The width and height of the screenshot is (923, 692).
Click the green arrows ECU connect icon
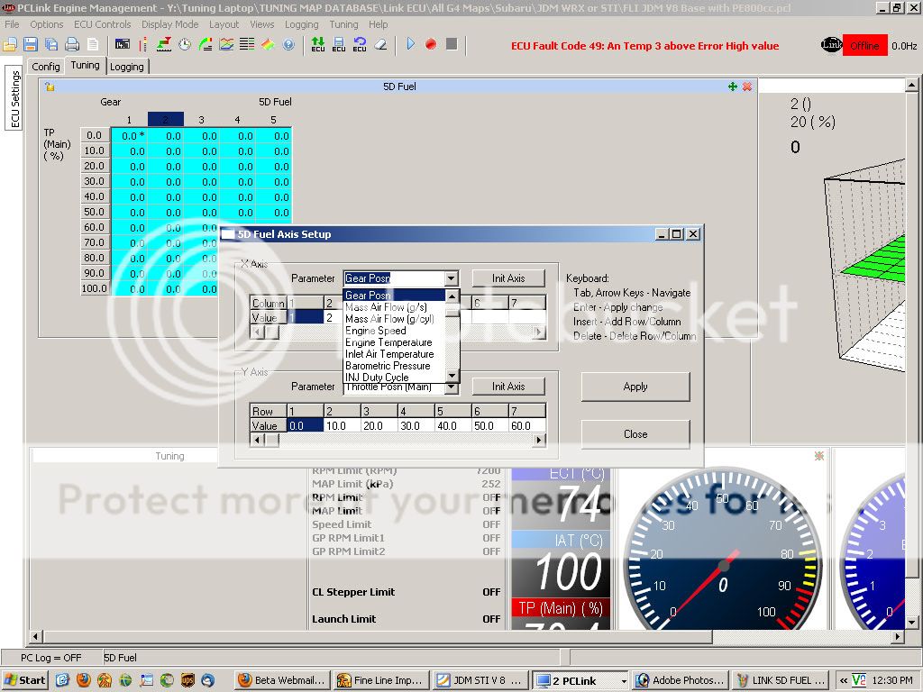318,44
